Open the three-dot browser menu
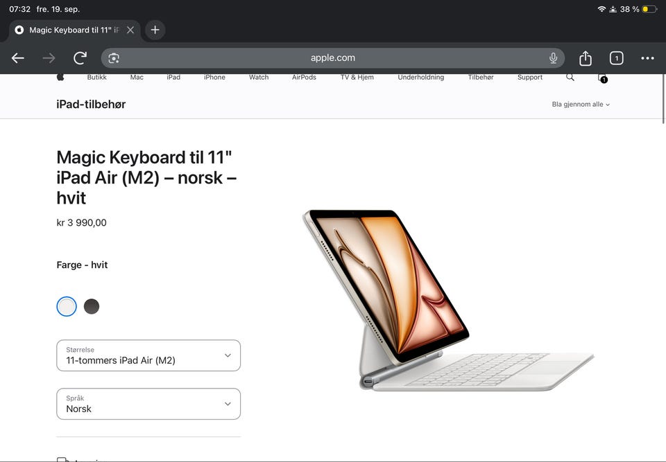 [647, 58]
